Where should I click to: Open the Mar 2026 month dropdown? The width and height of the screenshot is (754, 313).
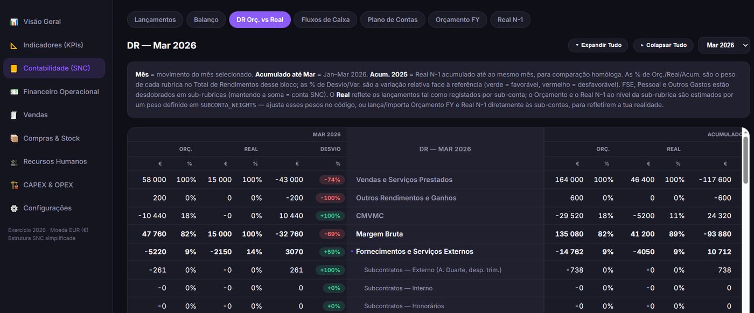point(724,45)
